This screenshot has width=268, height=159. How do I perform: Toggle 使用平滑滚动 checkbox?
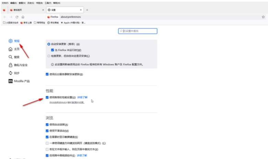(47, 131)
